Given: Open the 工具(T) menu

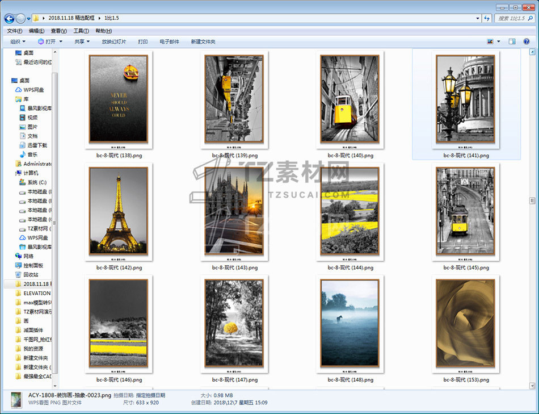Looking at the screenshot, I should 81,31.
